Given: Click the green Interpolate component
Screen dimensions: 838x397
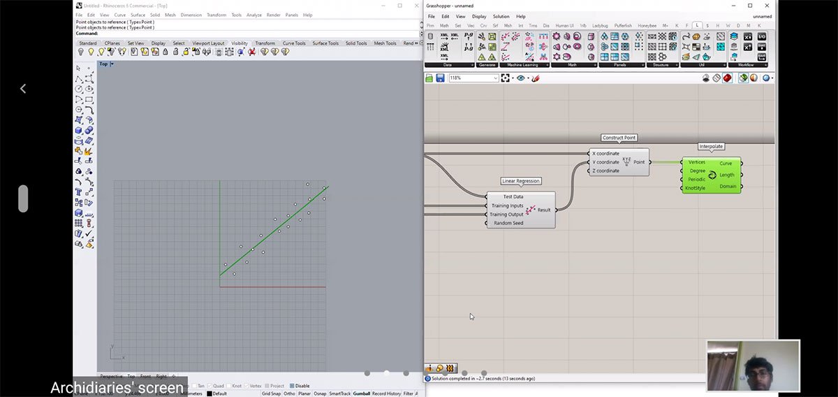Looking at the screenshot, I should pyautogui.click(x=712, y=175).
